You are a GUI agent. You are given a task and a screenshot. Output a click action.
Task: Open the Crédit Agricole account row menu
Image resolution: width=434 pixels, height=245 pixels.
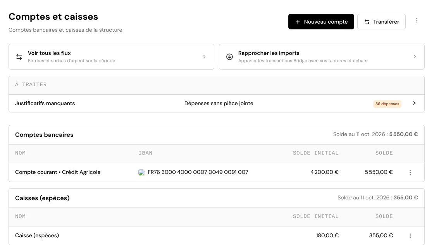point(410,172)
